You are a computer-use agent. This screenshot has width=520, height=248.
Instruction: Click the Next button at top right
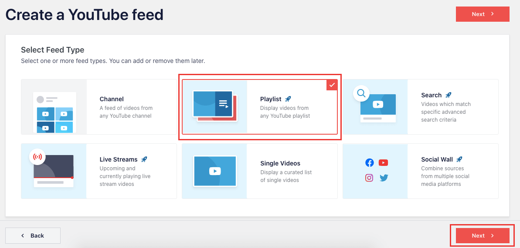[483, 14]
